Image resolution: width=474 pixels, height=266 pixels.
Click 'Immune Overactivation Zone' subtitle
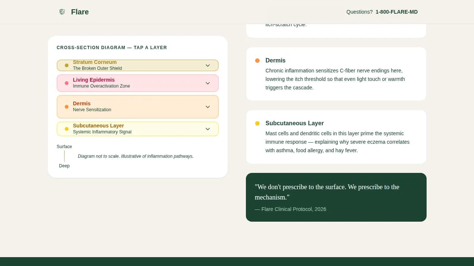pyautogui.click(x=101, y=86)
